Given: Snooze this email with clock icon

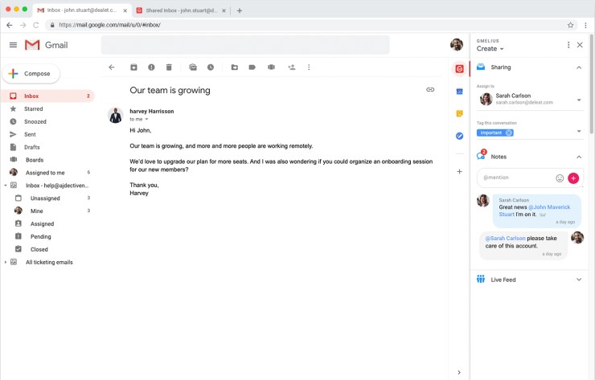Looking at the screenshot, I should (x=211, y=67).
